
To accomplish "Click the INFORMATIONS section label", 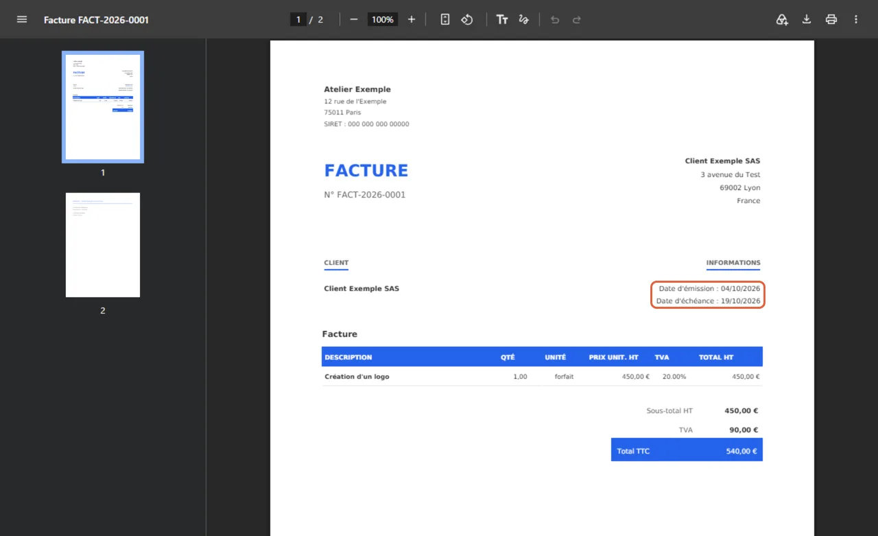I will pos(733,263).
